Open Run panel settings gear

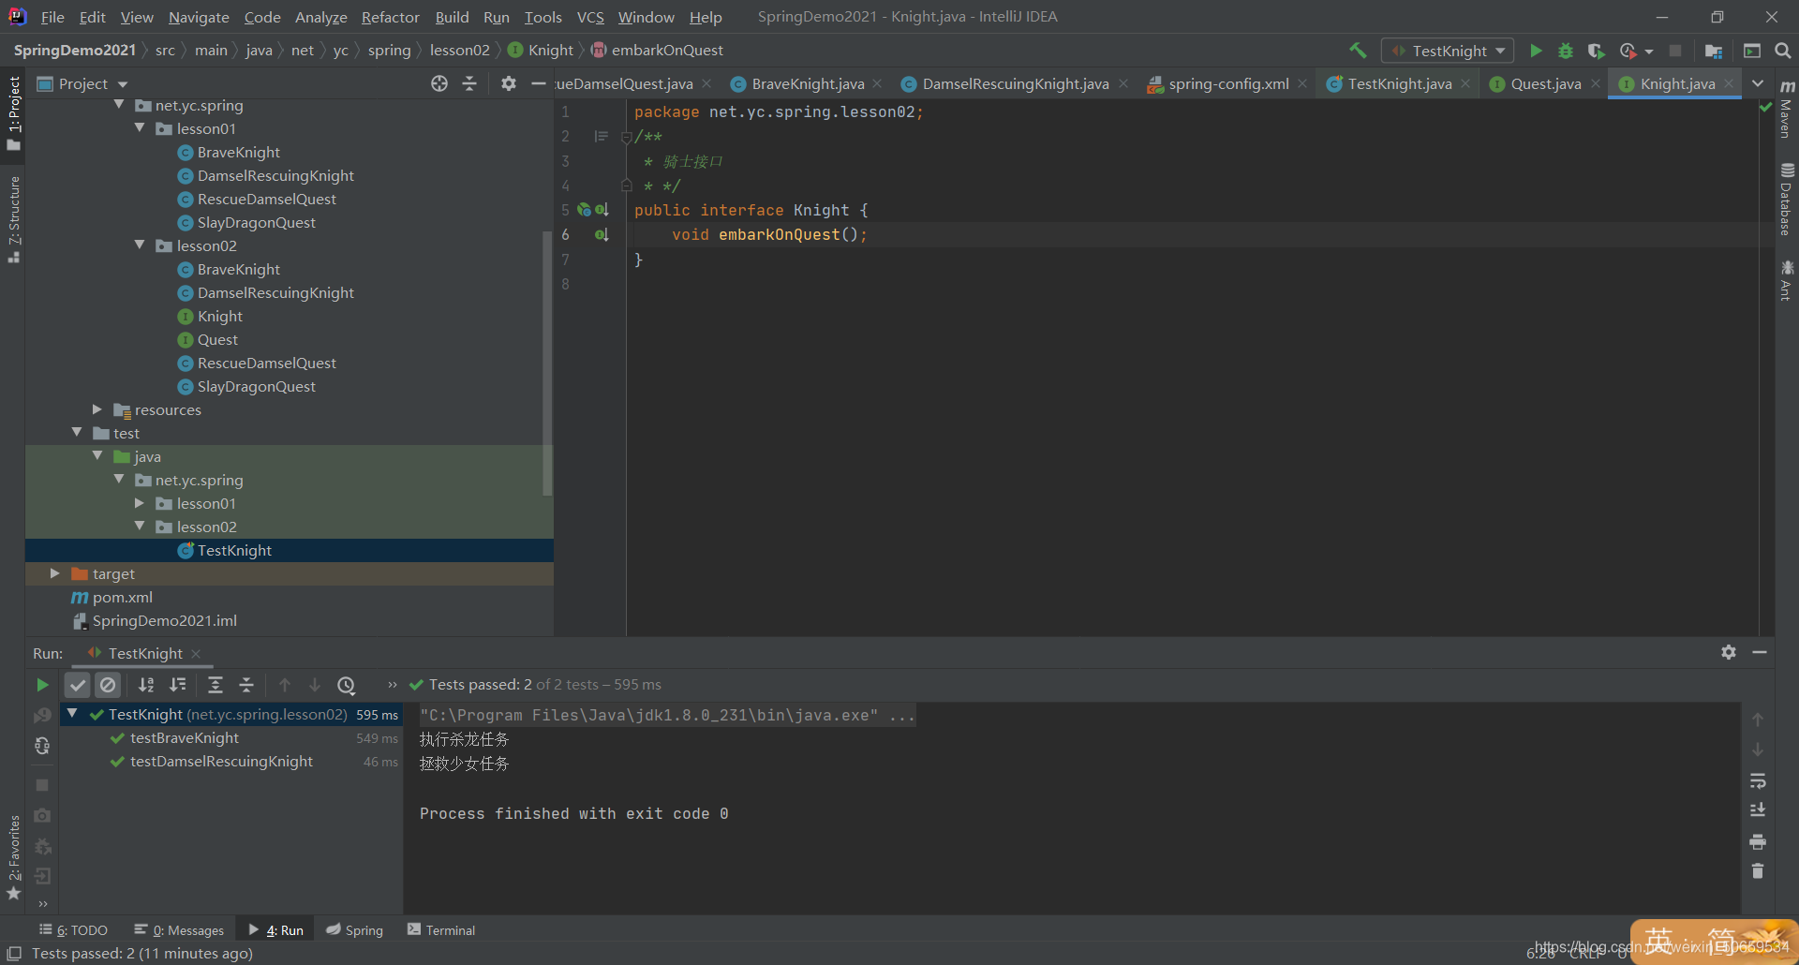point(1729,652)
